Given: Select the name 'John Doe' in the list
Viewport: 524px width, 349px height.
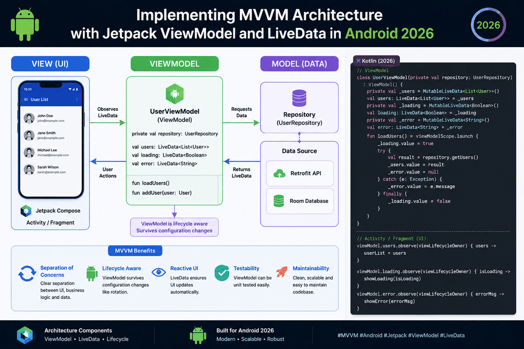Looking at the screenshot, I should pyautogui.click(x=45, y=116).
